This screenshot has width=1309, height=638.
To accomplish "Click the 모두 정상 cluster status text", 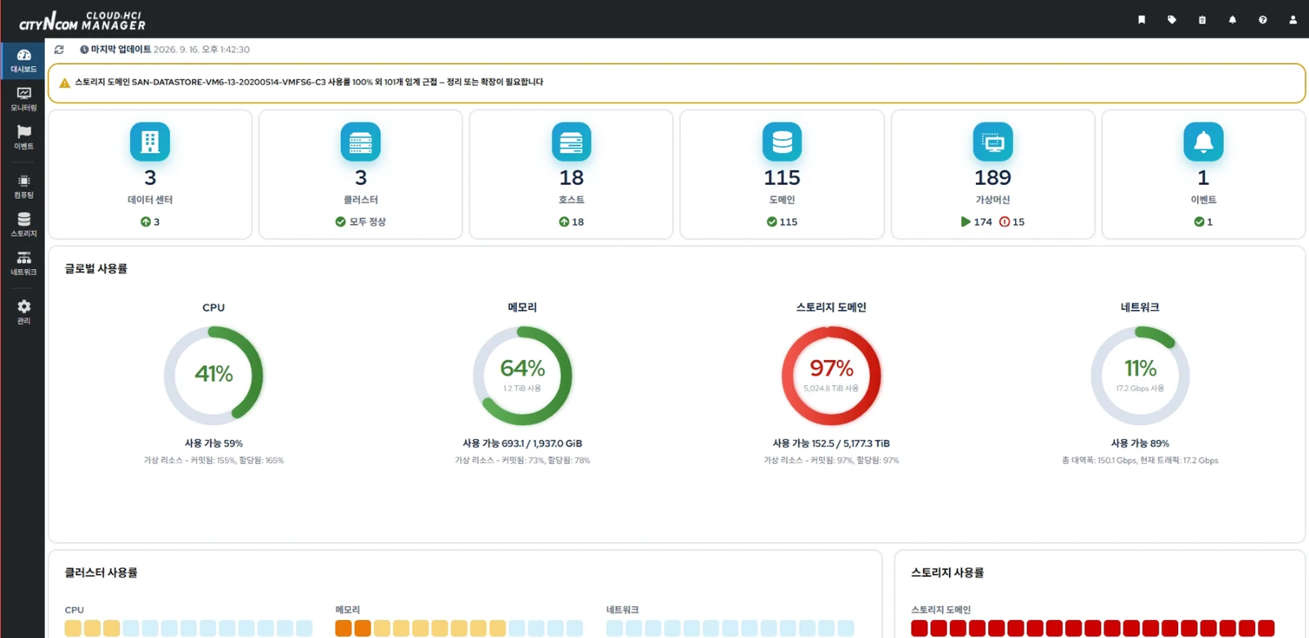I will pyautogui.click(x=367, y=222).
